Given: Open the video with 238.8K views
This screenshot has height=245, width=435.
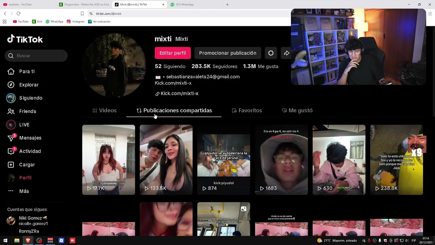Looking at the screenshot, I should (x=397, y=160).
